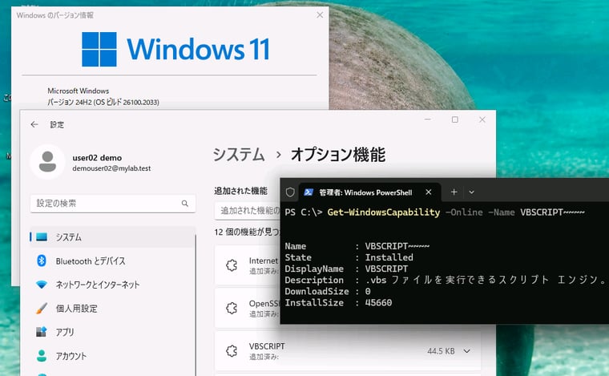Close the 設定 window
Image resolution: width=609 pixels, height=376 pixels.
click(482, 119)
